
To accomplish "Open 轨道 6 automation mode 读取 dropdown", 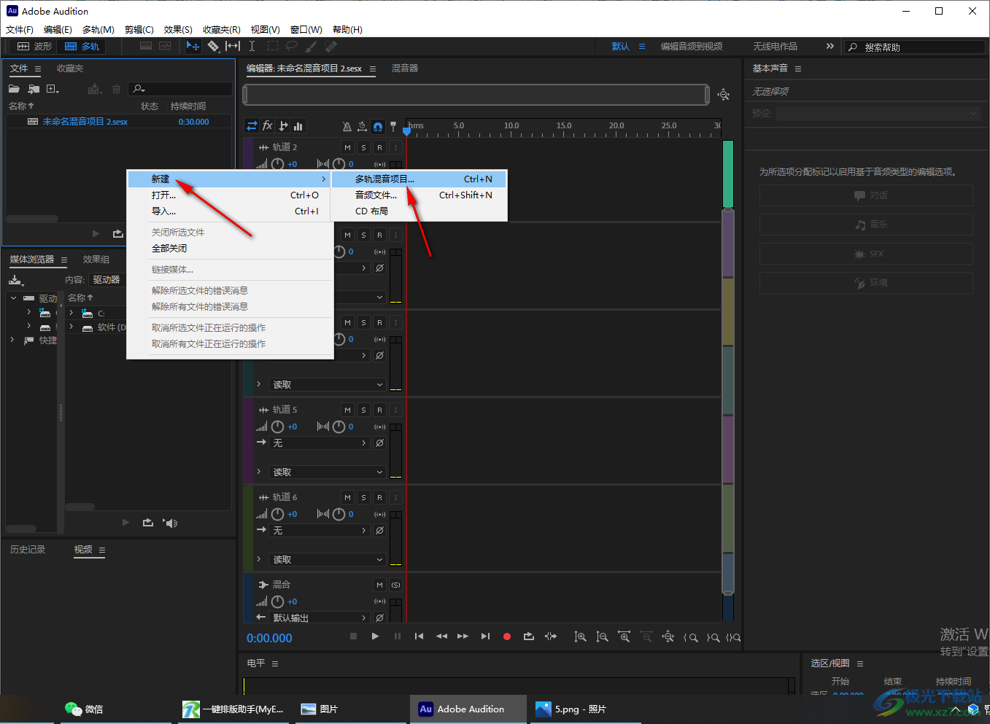I will pyautogui.click(x=327, y=560).
